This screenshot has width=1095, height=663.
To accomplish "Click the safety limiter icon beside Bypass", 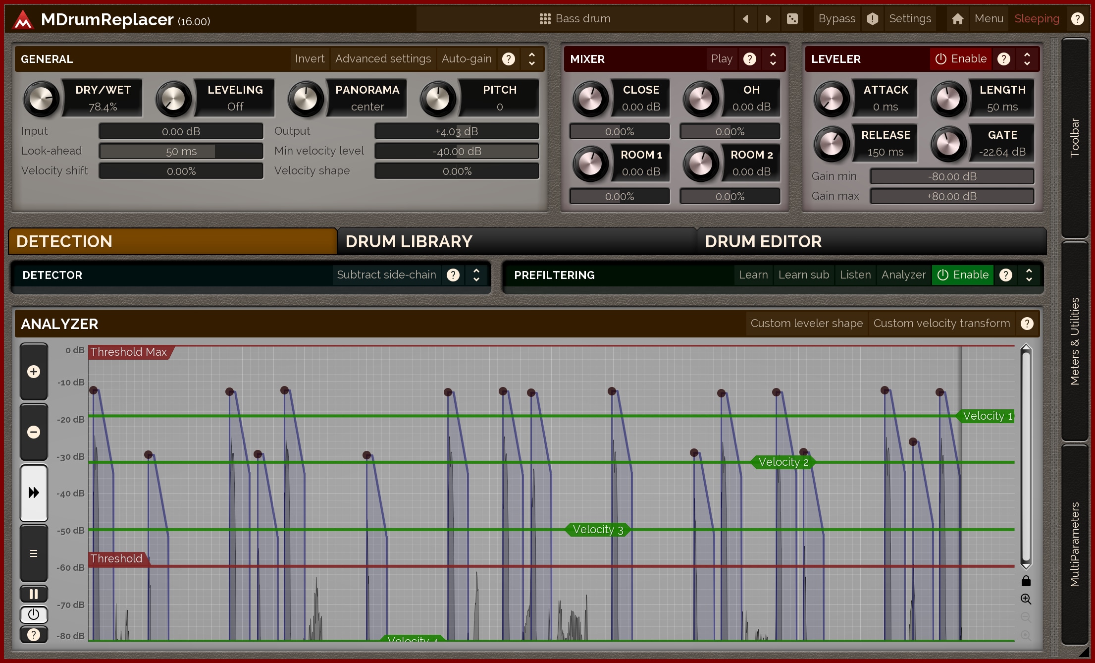I will [873, 19].
